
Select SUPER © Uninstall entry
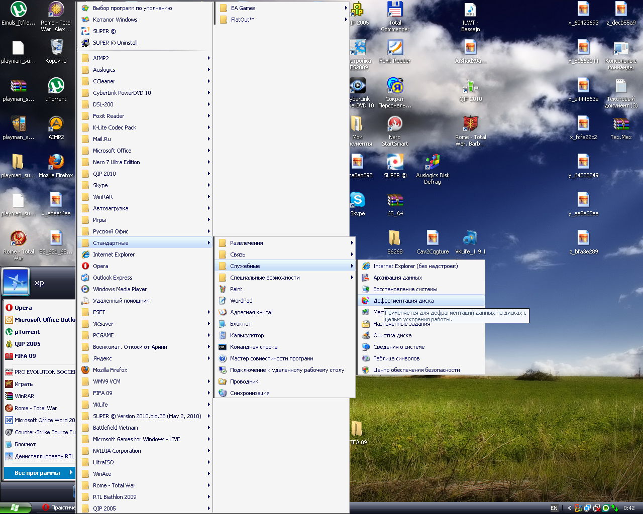tap(145, 43)
